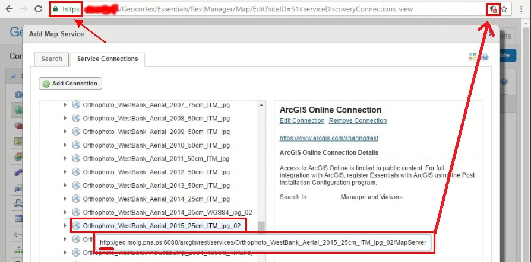Click the gears icon in background sidebar
The image size is (531, 262).
pyautogui.click(x=18, y=172)
